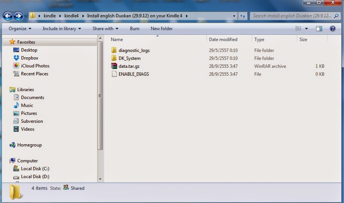Toggle the preview pane icon
Screen dimensions: 344x203
[x=319, y=29]
